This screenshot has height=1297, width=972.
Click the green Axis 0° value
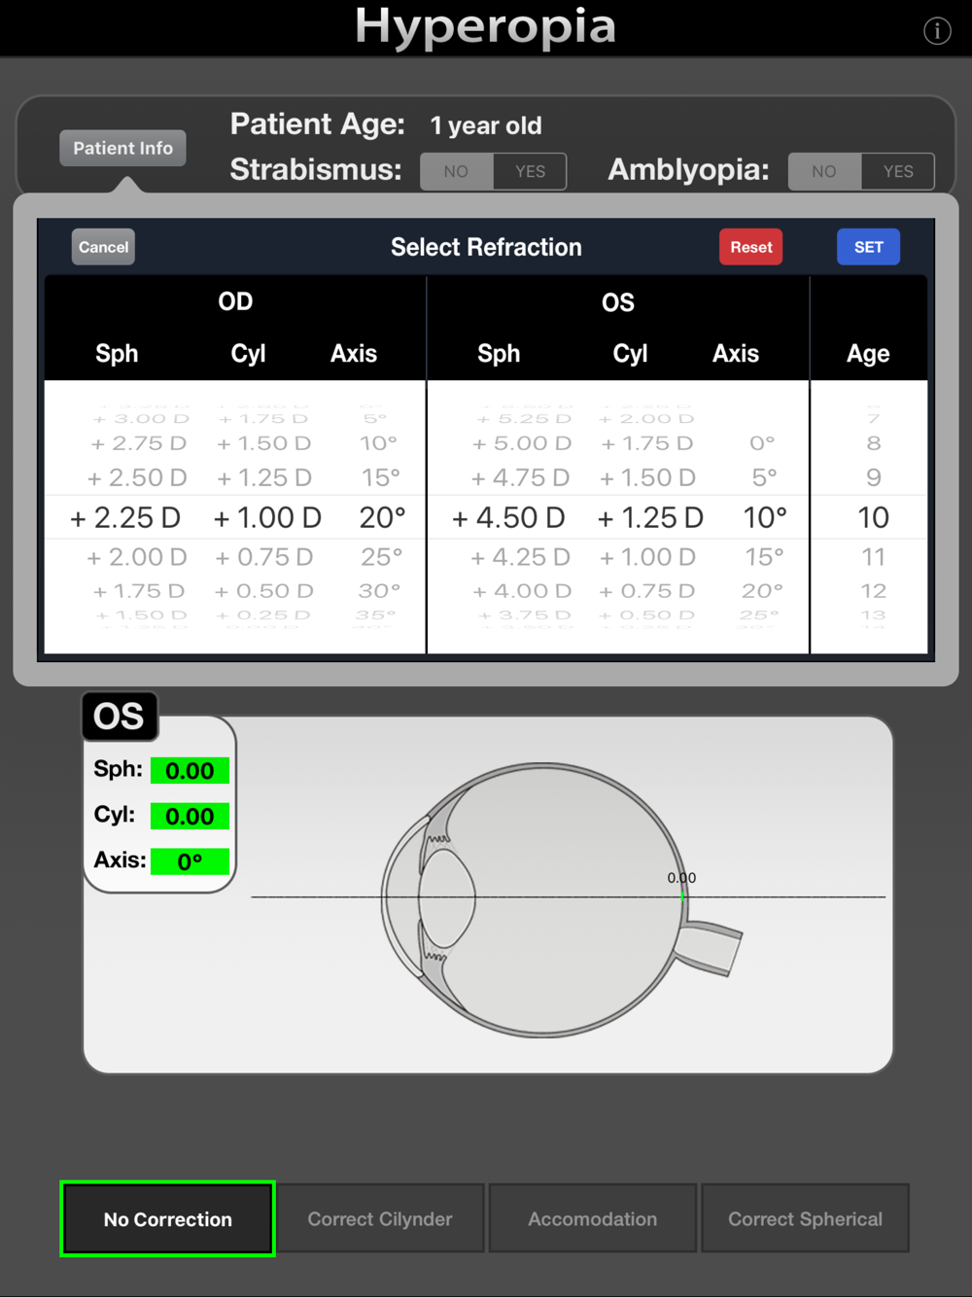[190, 861]
